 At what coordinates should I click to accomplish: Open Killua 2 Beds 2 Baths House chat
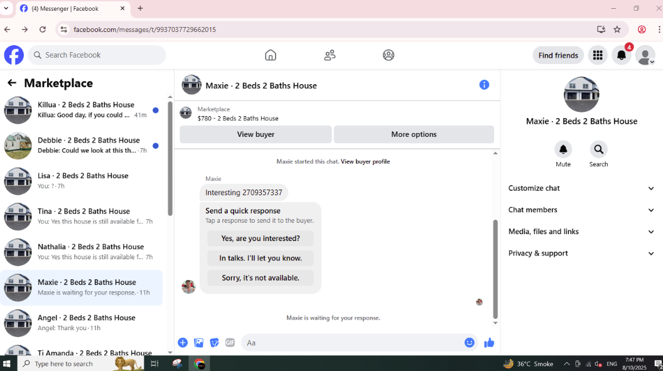coord(82,110)
